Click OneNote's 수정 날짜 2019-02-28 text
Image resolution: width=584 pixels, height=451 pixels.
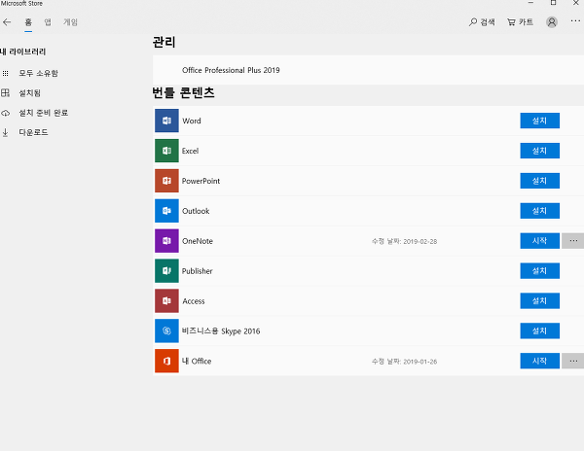[x=405, y=241]
